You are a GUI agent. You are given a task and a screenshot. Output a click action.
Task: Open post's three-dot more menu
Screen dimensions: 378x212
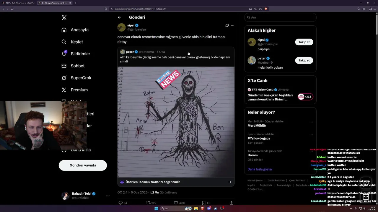point(233,25)
